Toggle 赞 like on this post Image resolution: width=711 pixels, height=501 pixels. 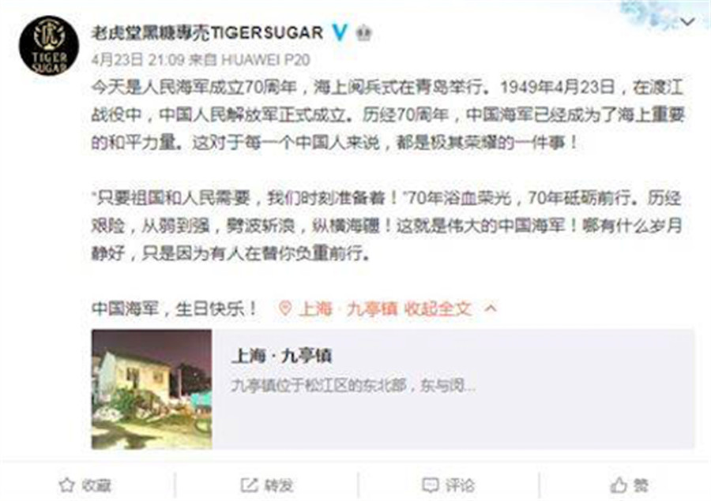tap(641, 485)
